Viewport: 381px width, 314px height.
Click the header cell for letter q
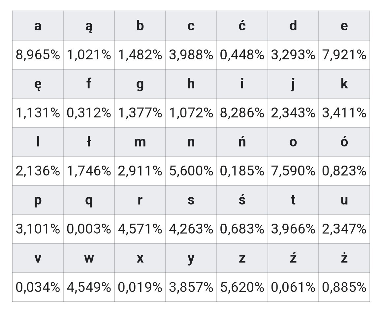click(x=89, y=200)
